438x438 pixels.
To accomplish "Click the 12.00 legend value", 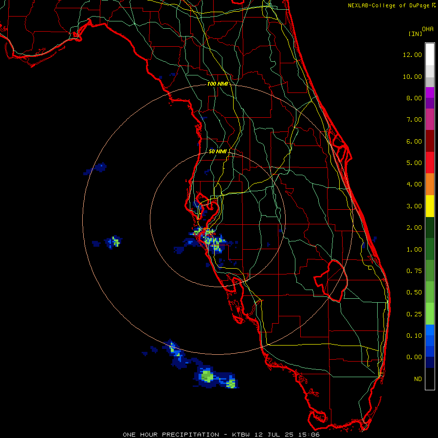I will [412, 55].
